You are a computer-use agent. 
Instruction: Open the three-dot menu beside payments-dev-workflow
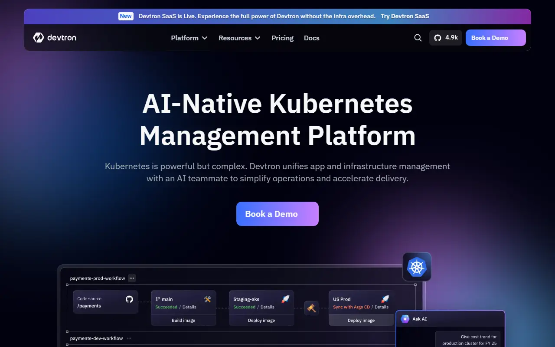coord(129,338)
